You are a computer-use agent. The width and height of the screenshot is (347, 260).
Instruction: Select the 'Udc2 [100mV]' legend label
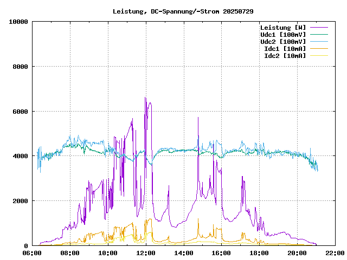coord(282,42)
